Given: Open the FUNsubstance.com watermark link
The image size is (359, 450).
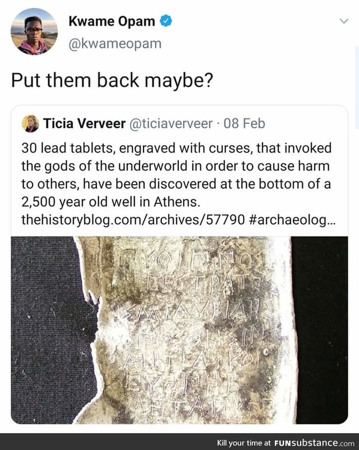Looking at the screenshot, I should point(314,443).
